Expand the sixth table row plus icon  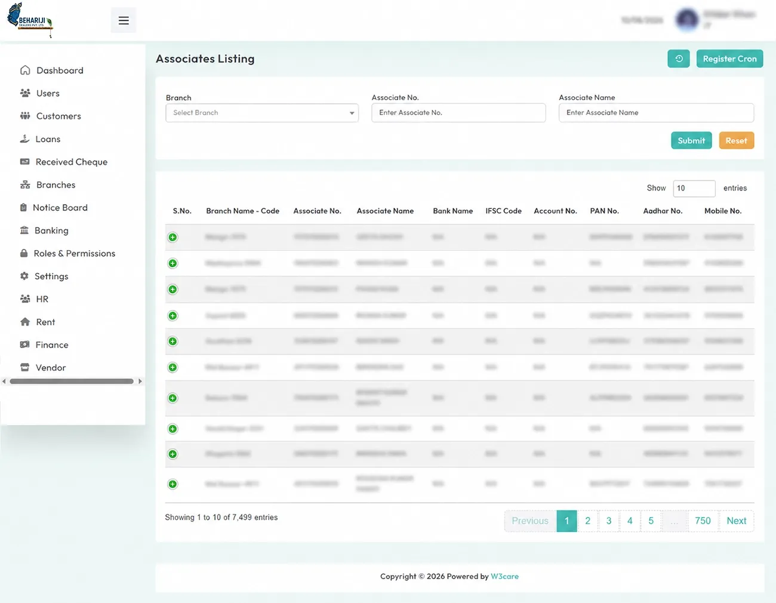173,367
